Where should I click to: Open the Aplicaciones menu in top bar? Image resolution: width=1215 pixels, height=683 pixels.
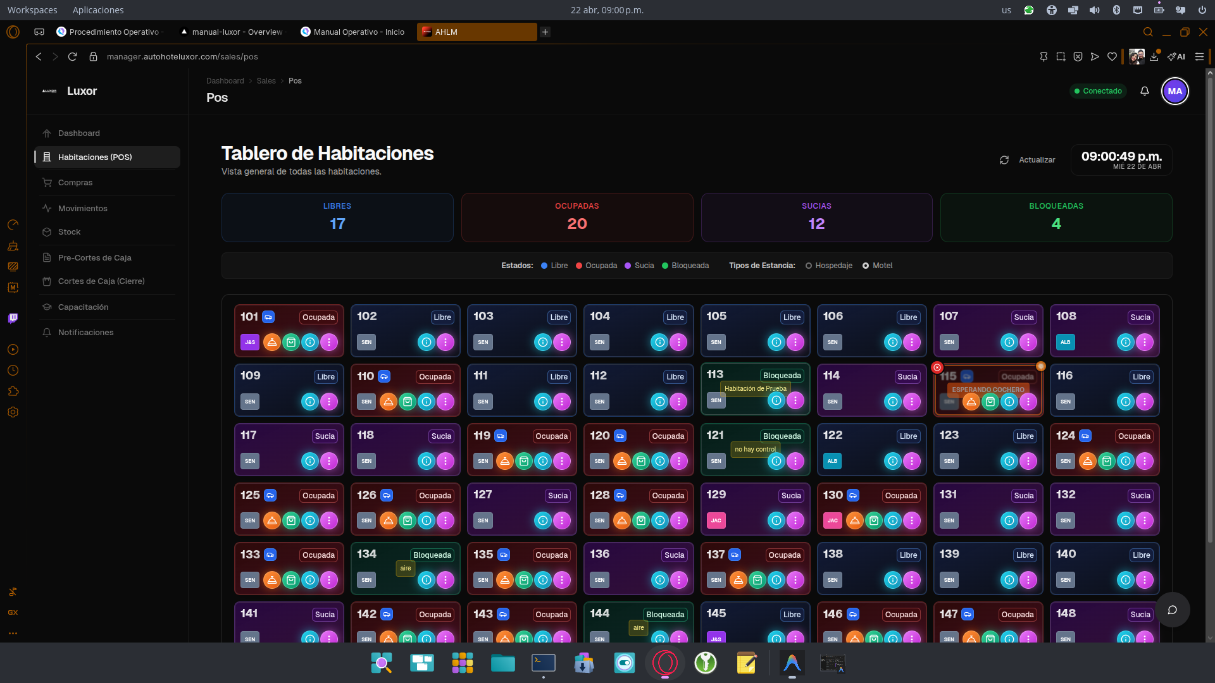[x=98, y=10]
